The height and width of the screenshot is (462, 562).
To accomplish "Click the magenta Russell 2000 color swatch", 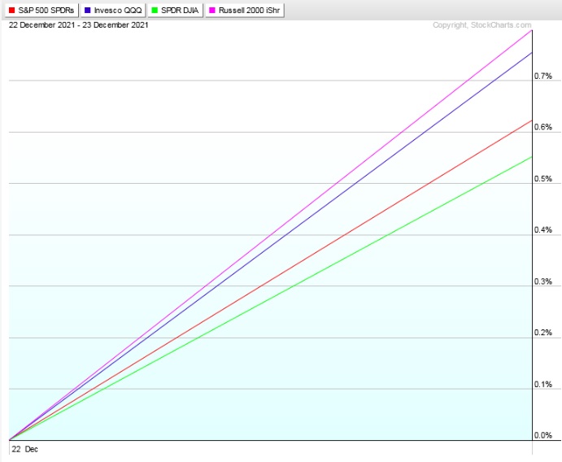I will click(x=212, y=11).
